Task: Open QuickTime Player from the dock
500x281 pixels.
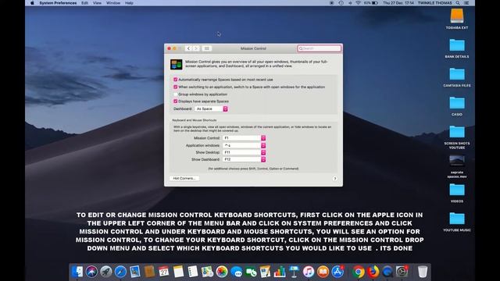Action: [387, 272]
